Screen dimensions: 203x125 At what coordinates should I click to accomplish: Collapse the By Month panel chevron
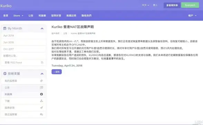42,29
